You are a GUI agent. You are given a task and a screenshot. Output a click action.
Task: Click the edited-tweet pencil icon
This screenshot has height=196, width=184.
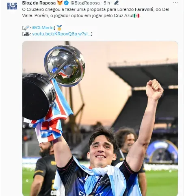pos(116,3)
